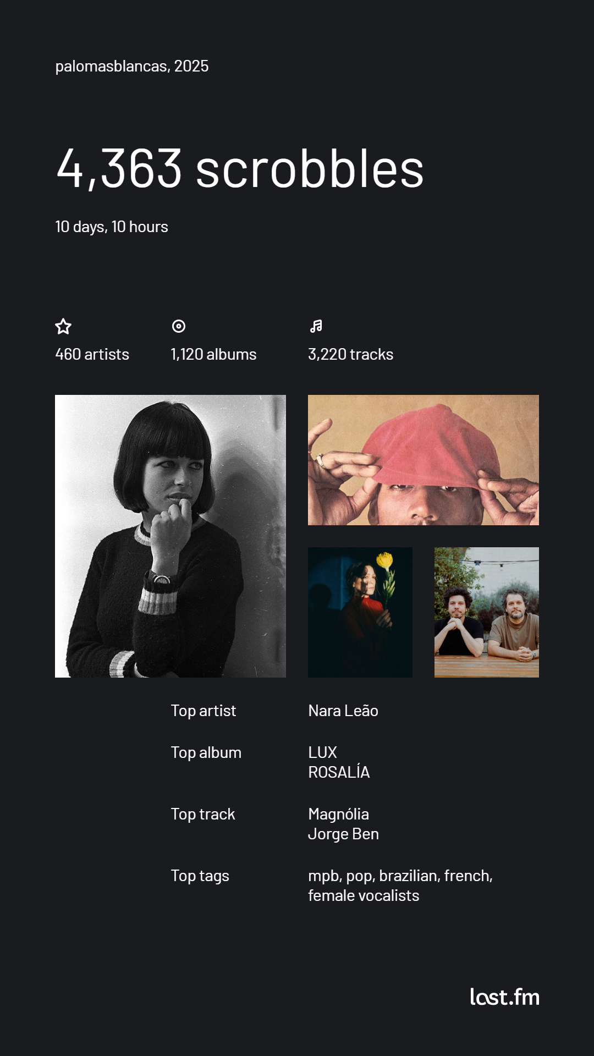Viewport: 594px width, 1056px height.
Task: Click the palomasblancas, 2025 username text
Action: pos(132,66)
